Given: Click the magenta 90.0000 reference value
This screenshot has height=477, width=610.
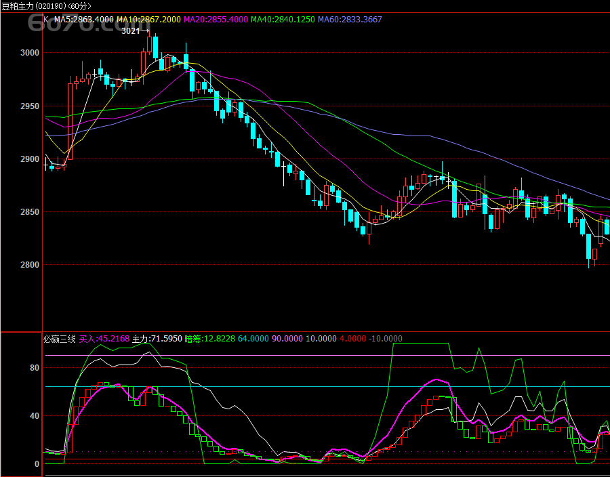Looking at the screenshot, I should (287, 339).
